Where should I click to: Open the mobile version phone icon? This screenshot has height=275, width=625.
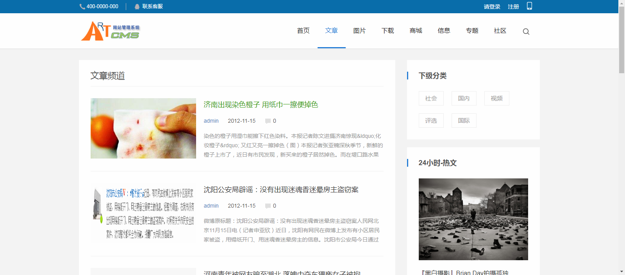tap(529, 6)
